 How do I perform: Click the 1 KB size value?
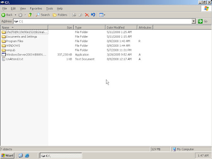tap(69, 59)
